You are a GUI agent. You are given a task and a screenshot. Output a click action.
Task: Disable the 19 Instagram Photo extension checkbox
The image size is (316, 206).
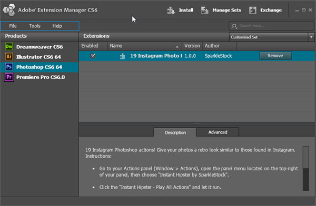point(93,56)
